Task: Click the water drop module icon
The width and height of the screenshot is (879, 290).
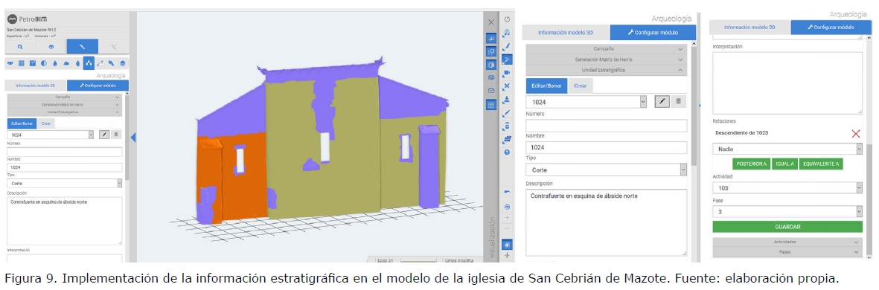Action: 55,63
